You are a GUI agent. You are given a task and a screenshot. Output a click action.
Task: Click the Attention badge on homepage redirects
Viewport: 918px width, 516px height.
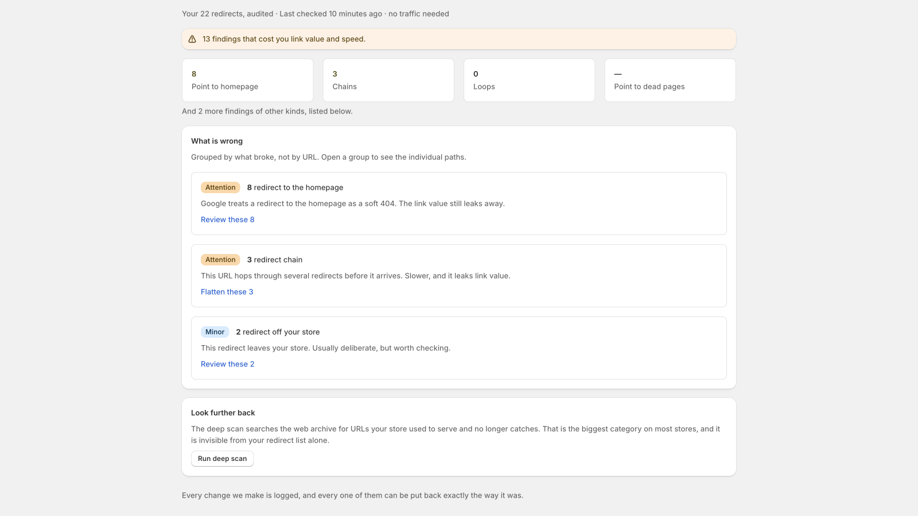(220, 187)
